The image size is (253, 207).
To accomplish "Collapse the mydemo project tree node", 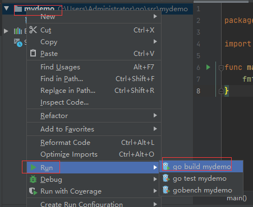I will 7,8.
